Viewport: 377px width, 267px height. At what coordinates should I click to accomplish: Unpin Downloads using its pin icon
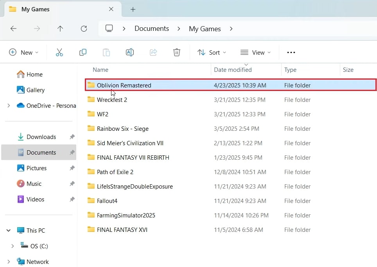72,137
